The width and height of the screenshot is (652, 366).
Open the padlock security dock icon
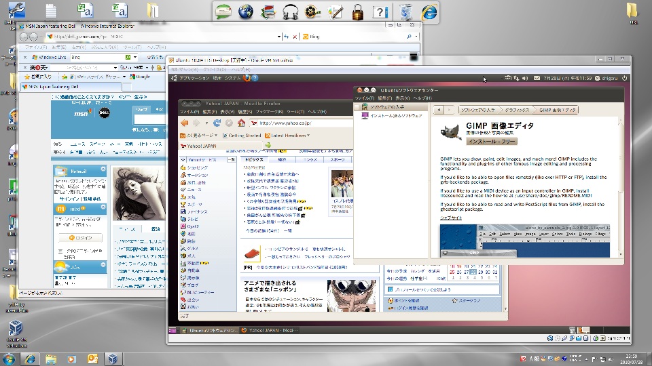point(358,12)
